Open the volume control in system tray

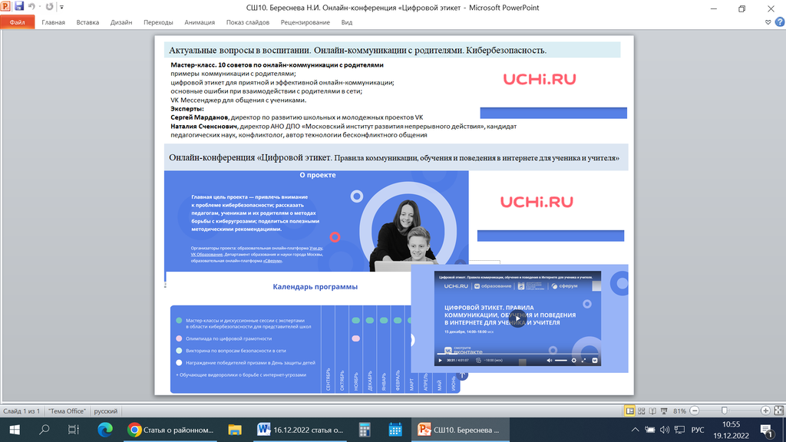coord(665,430)
